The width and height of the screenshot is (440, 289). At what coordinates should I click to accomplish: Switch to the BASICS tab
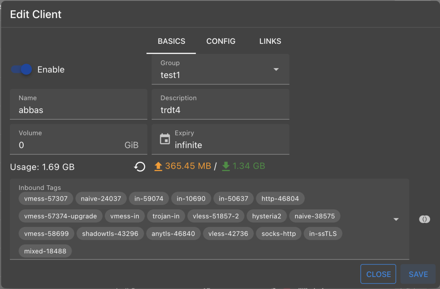click(x=171, y=41)
